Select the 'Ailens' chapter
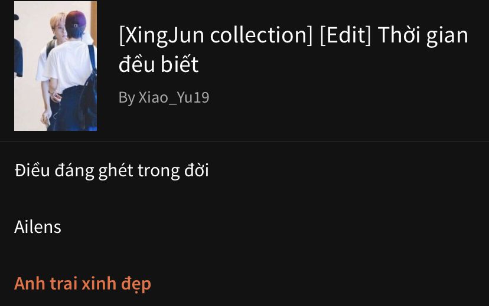The height and width of the screenshot is (306, 489). (x=38, y=226)
